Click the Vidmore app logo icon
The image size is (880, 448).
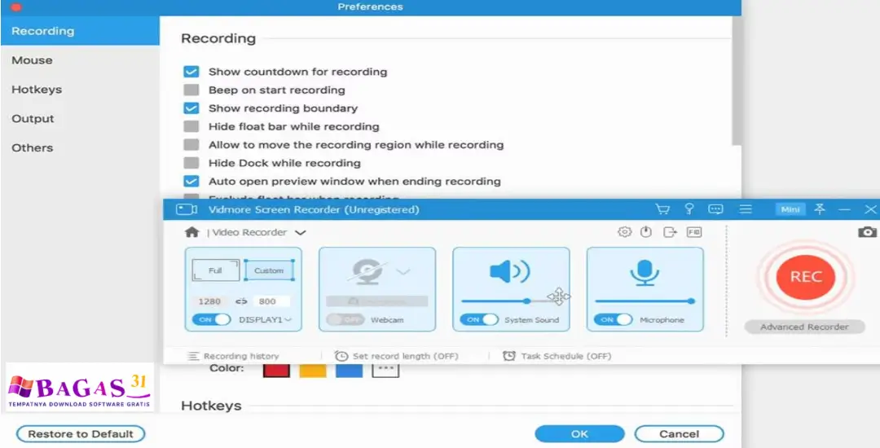point(187,209)
